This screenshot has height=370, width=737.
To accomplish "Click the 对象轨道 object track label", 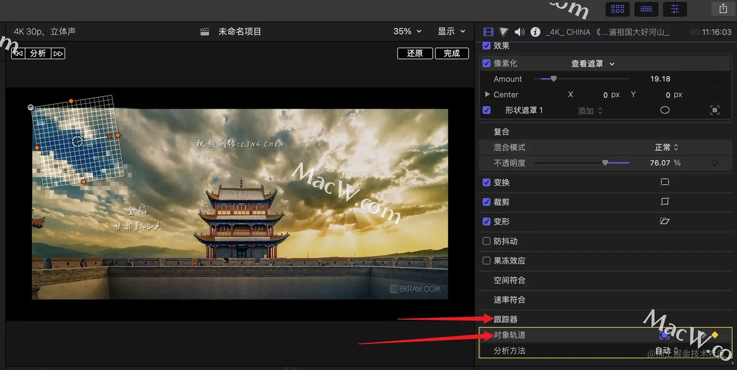I will (x=509, y=335).
